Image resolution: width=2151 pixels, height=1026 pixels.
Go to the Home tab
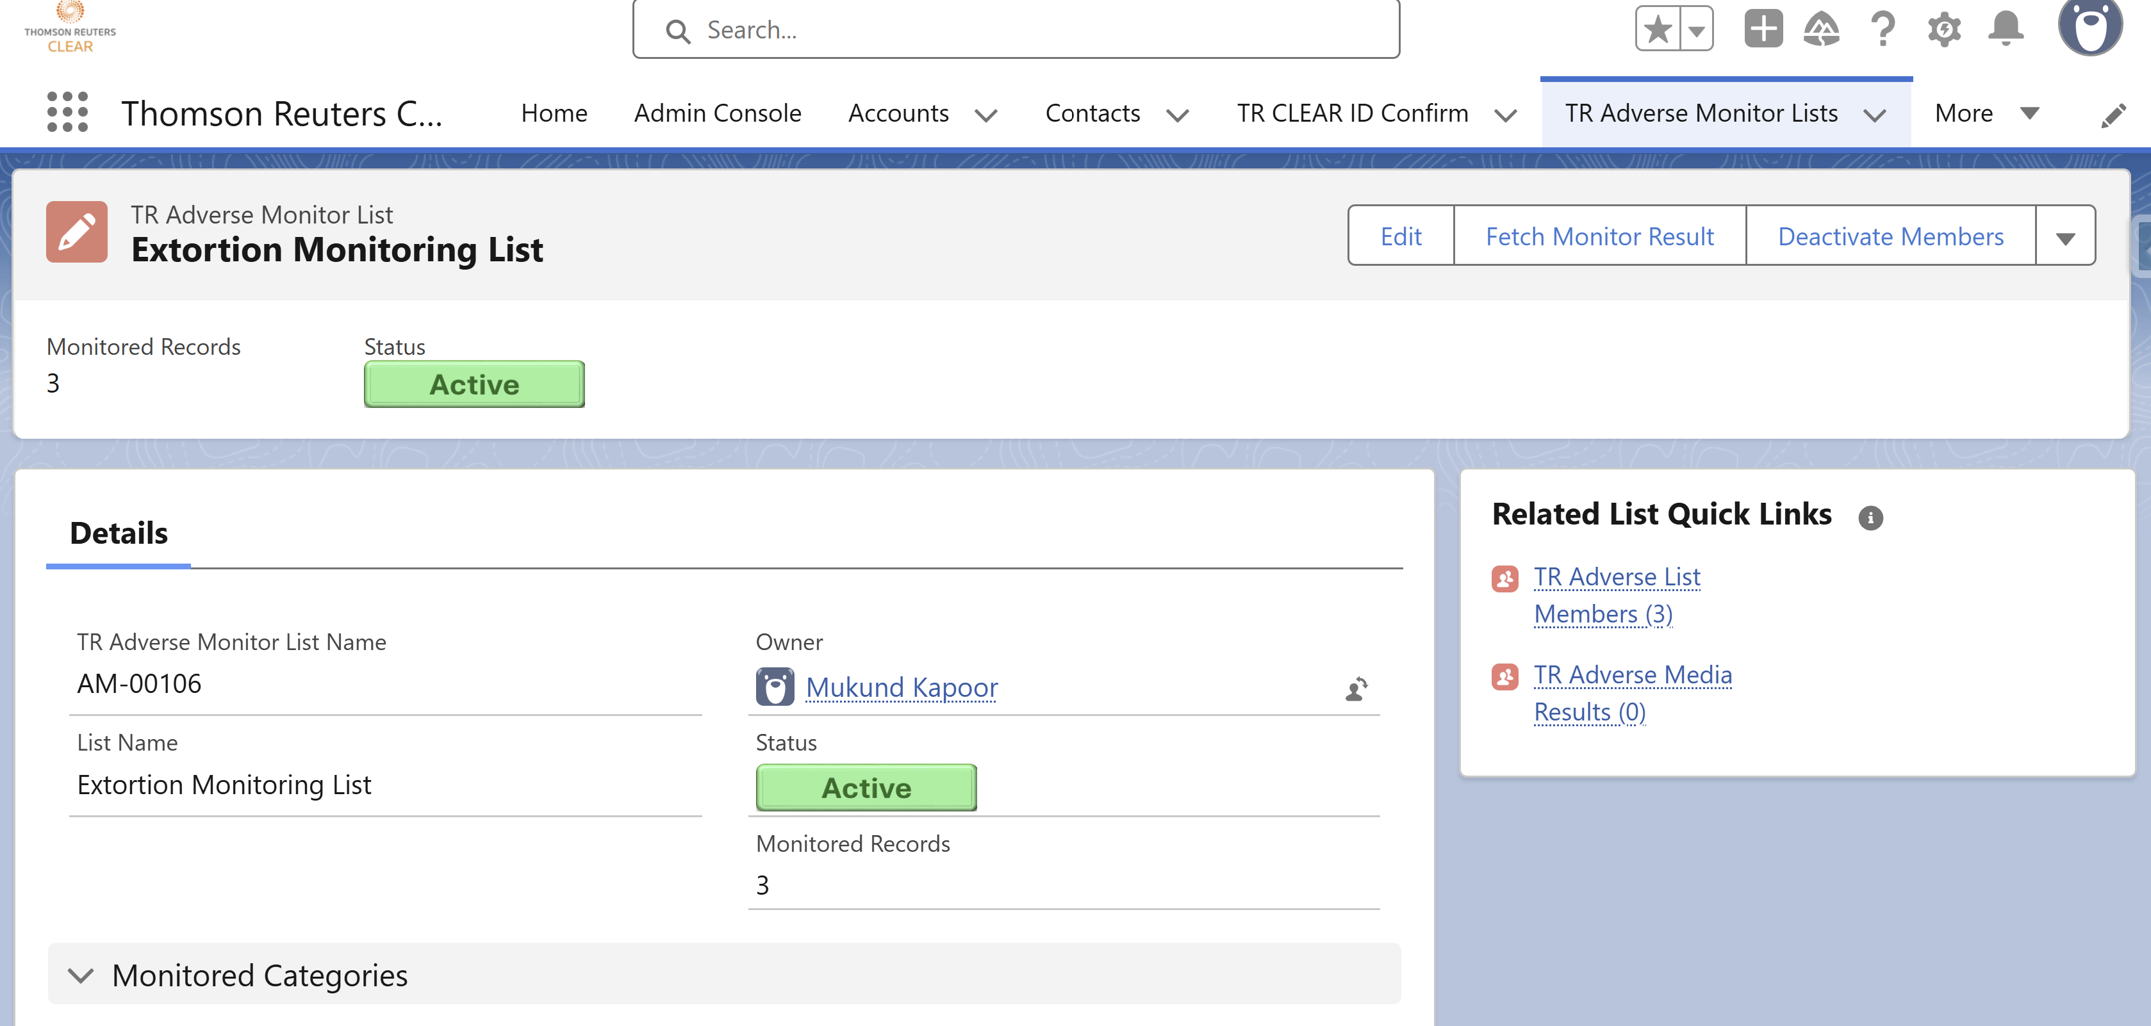[554, 113]
